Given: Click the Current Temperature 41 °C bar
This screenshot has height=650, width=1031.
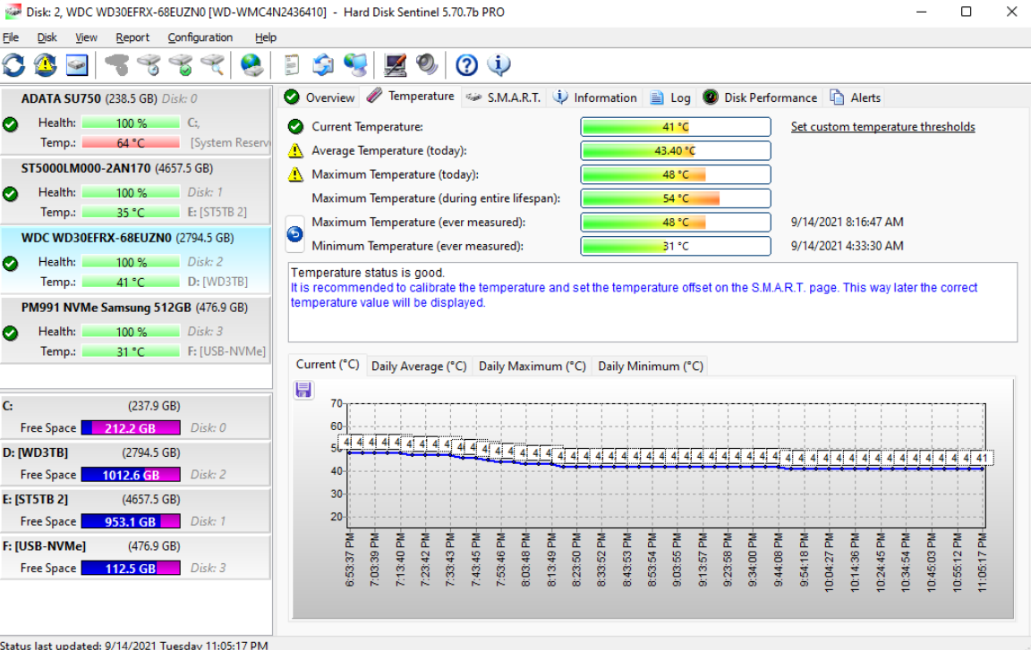Looking at the screenshot, I should click(676, 127).
